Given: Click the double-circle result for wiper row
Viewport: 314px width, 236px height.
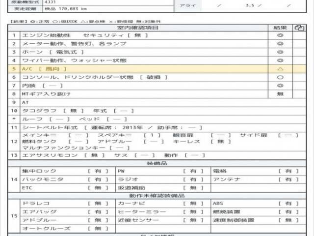Looking at the screenshot, I should coord(280,60).
